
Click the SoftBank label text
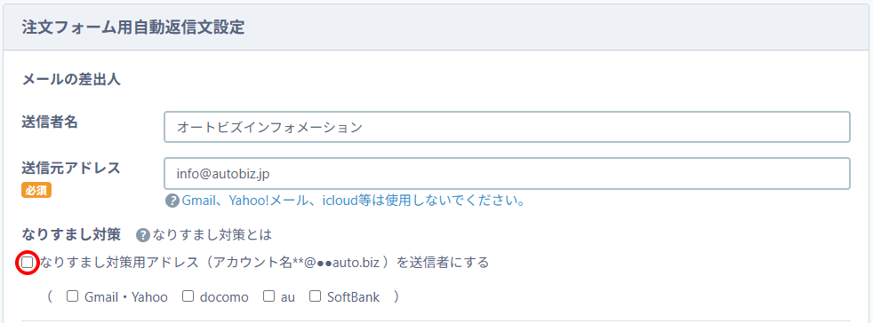[x=353, y=297]
